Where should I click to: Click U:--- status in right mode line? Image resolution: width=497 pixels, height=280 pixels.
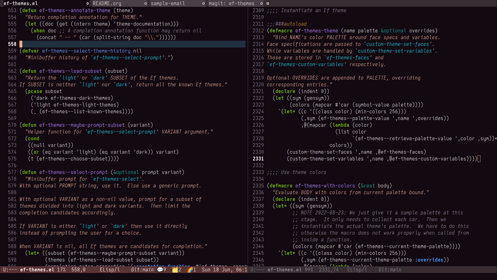point(258,270)
